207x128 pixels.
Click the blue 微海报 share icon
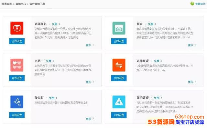(17, 102)
